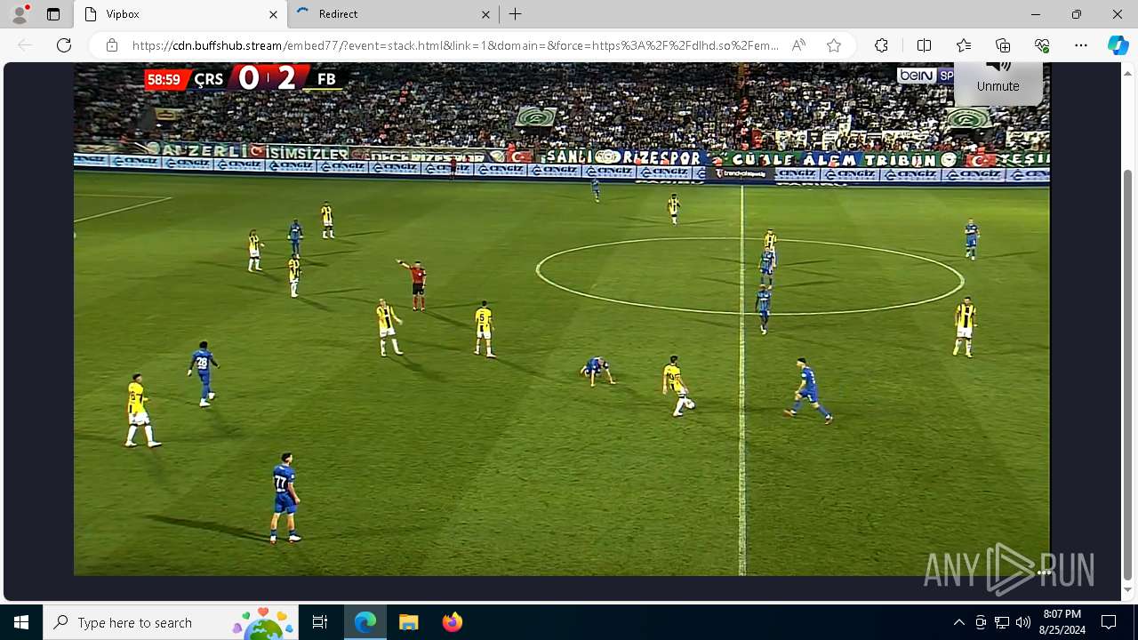This screenshot has width=1138, height=640.
Task: Open File Explorer from the taskbar
Action: coord(408,622)
